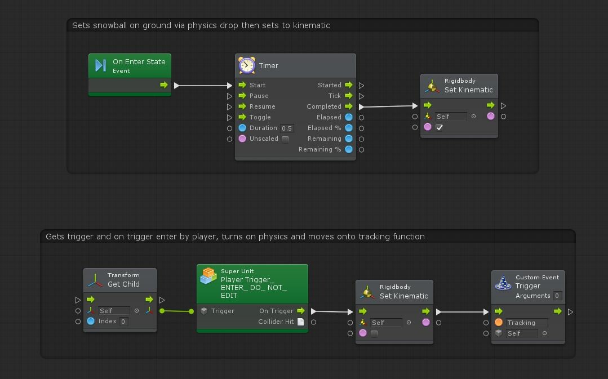Click the upper group's Set Kinematic rigidbody icon
The width and height of the screenshot is (608, 379).
click(432, 86)
